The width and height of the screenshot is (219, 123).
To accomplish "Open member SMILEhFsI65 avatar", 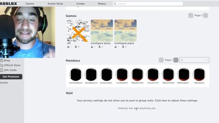I will click(137, 74).
